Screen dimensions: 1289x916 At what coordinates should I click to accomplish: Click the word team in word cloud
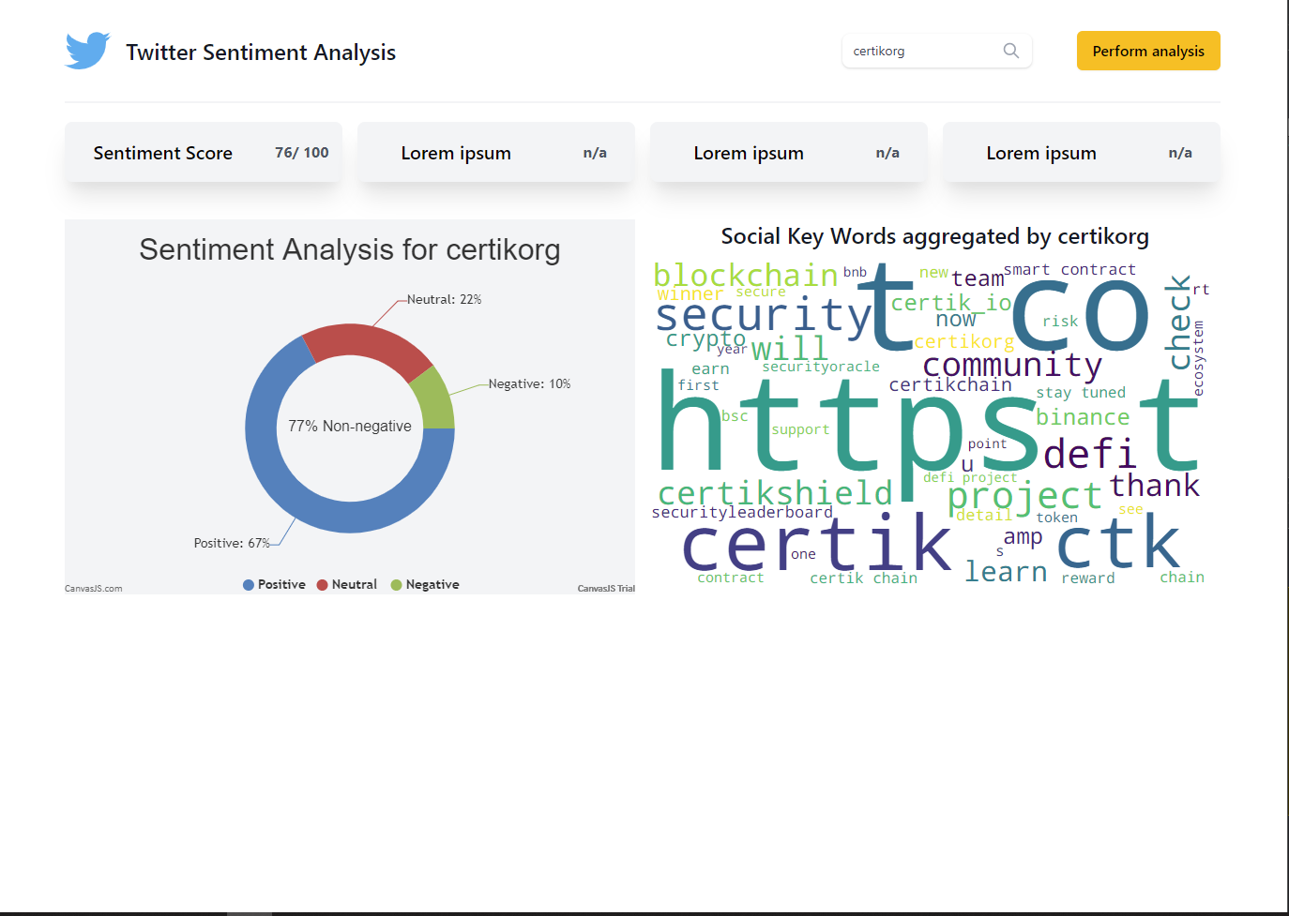(x=978, y=279)
